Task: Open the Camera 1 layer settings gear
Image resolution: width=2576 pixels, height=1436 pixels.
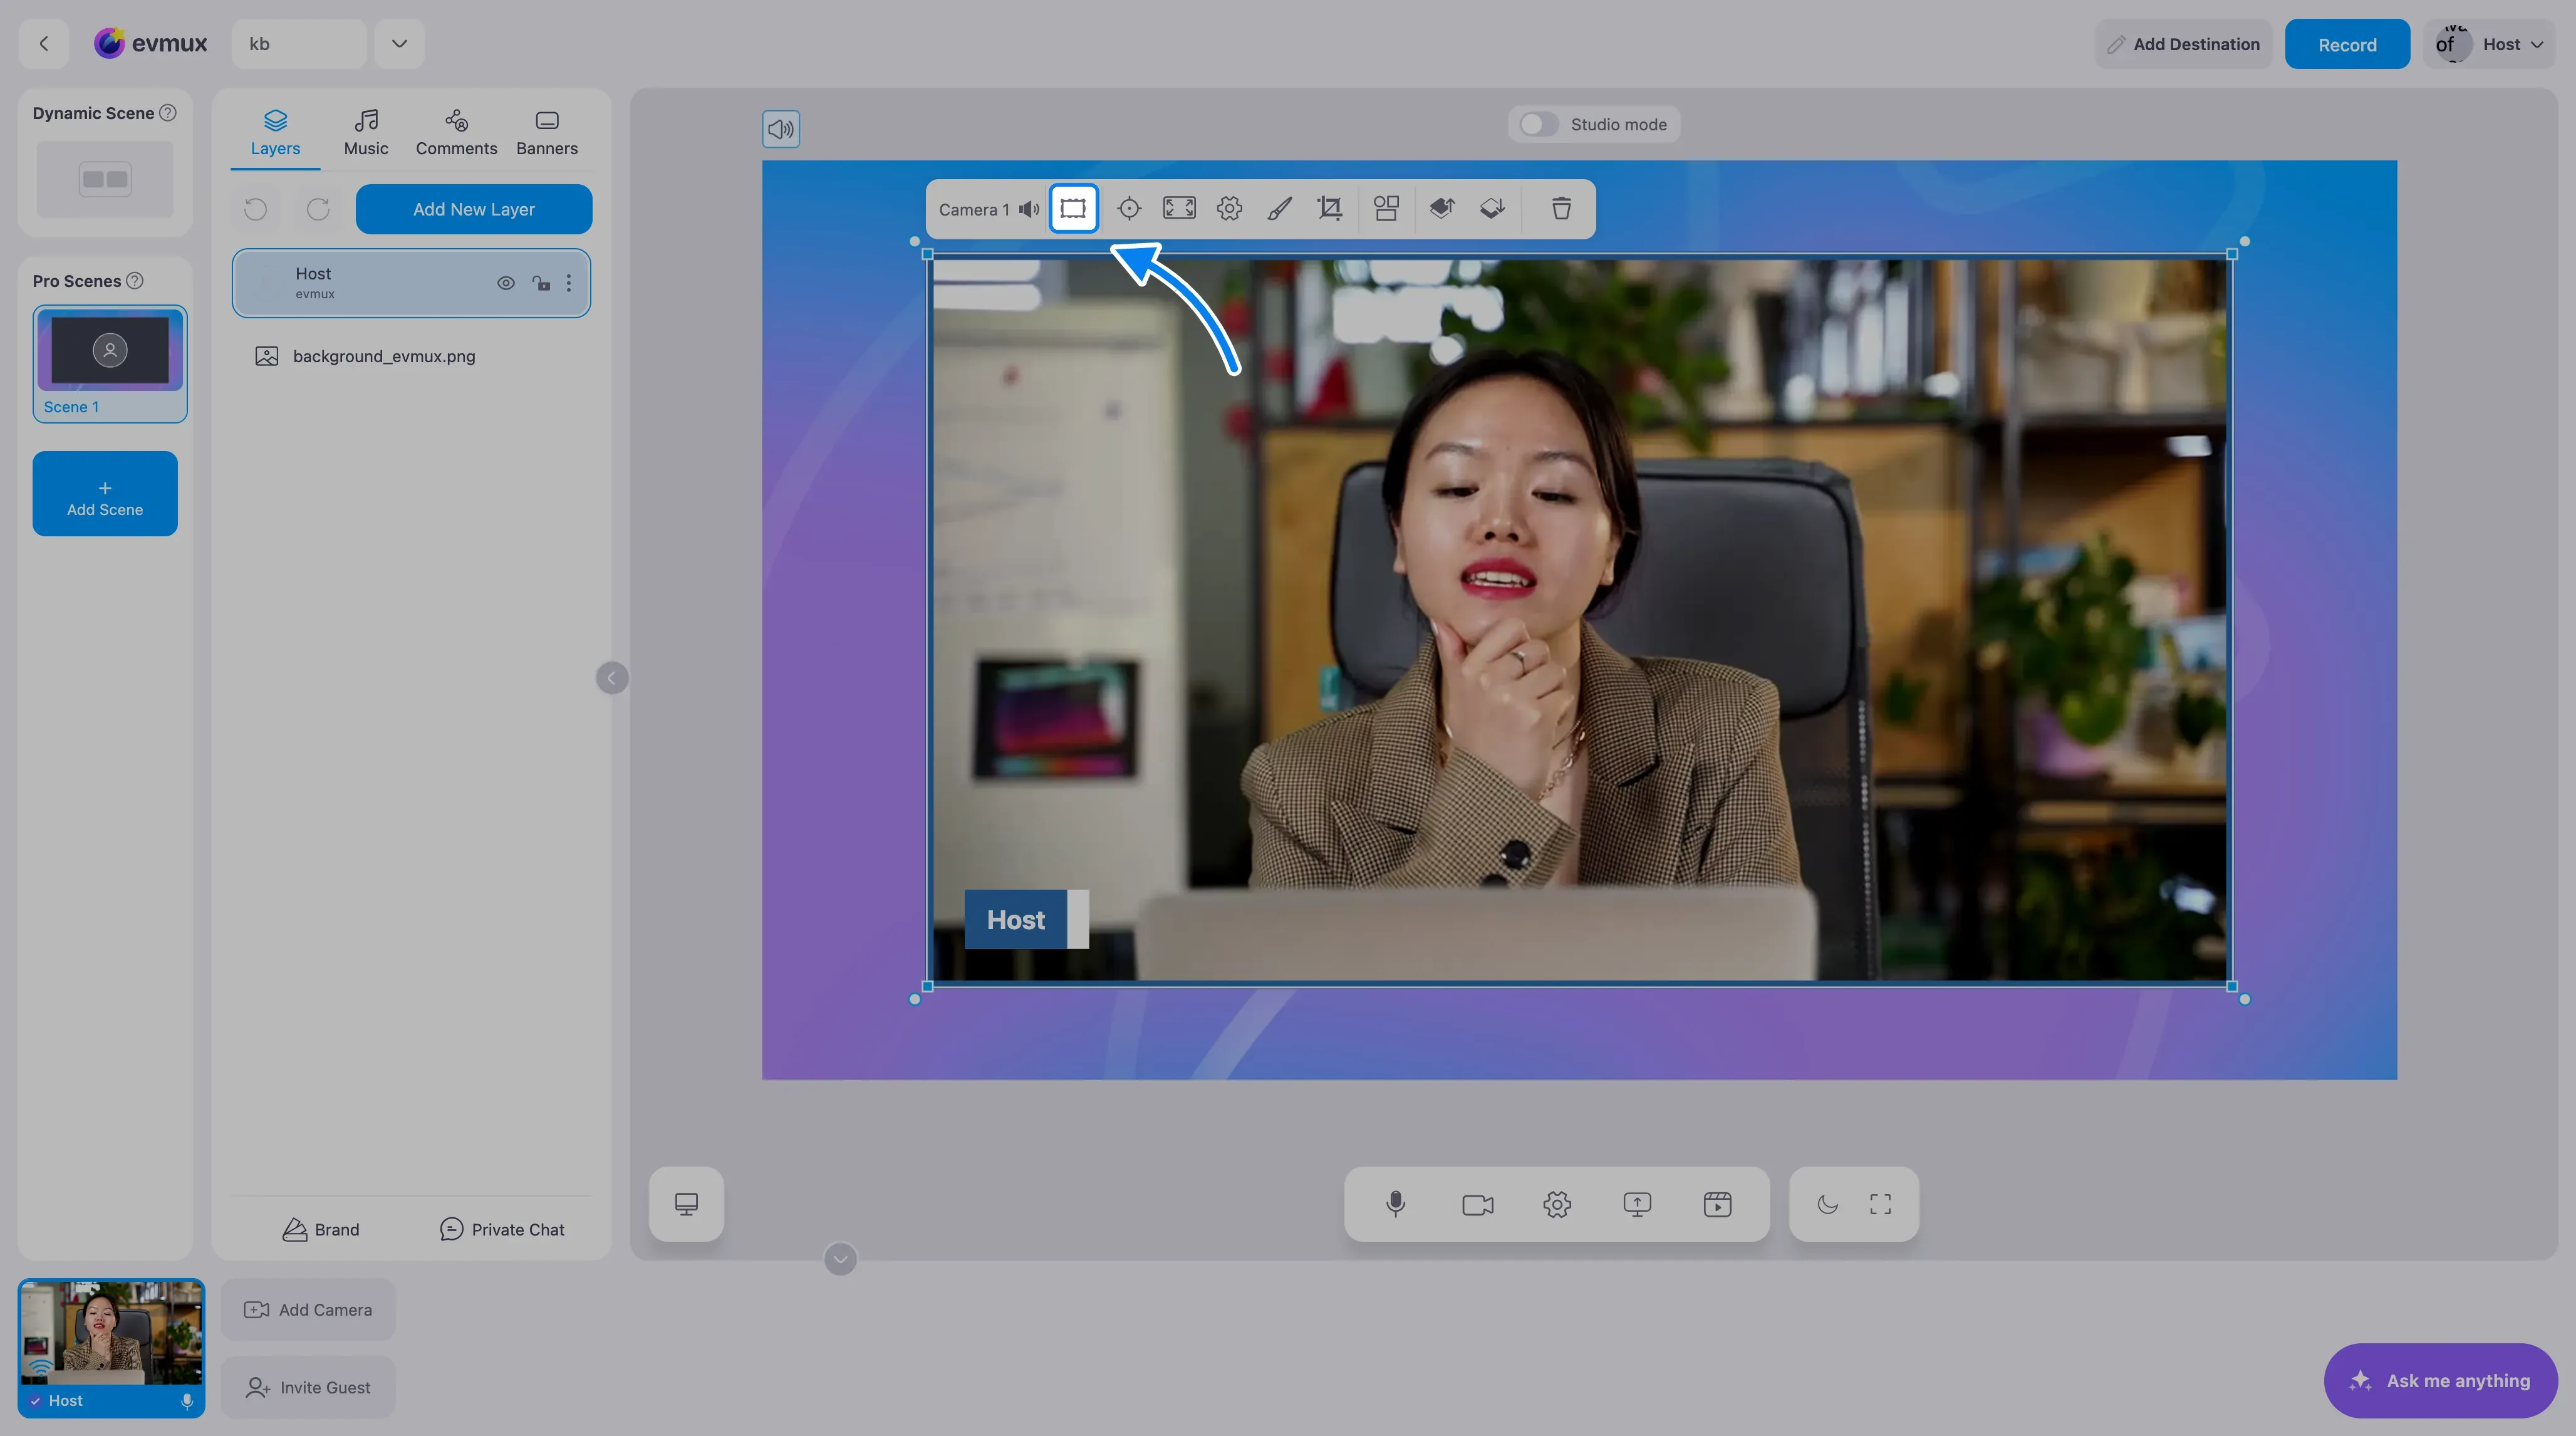Action: [1229, 208]
